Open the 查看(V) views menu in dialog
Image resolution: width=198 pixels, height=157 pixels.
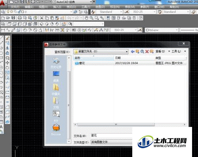[x=163, y=51]
